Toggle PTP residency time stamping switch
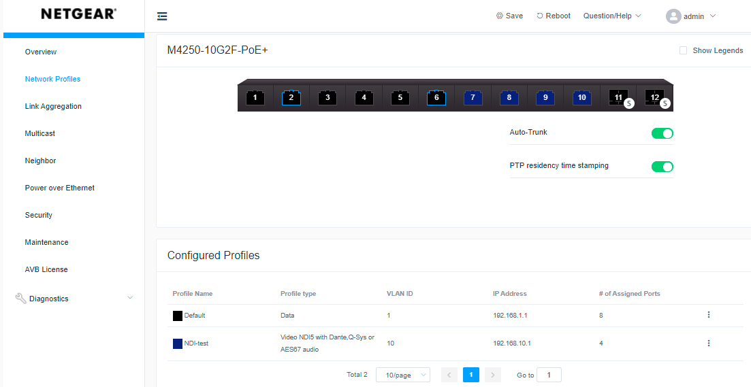Image resolution: width=751 pixels, height=387 pixels. tap(662, 167)
